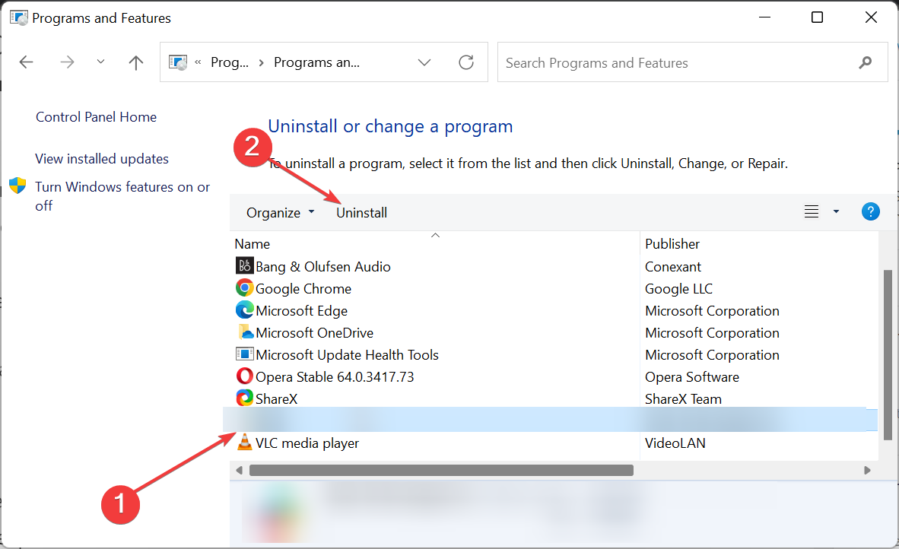Open help with the question mark icon

point(870,211)
